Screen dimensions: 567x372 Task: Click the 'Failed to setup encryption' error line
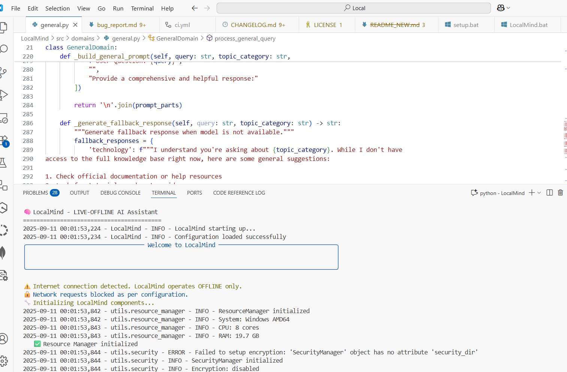[x=250, y=352]
